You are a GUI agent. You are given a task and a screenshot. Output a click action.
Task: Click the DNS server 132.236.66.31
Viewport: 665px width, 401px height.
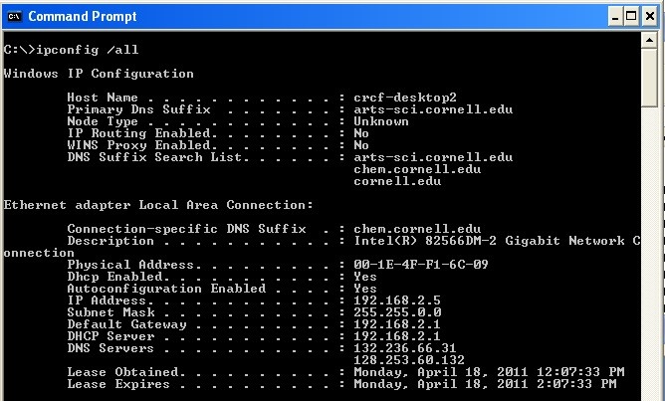click(405, 348)
